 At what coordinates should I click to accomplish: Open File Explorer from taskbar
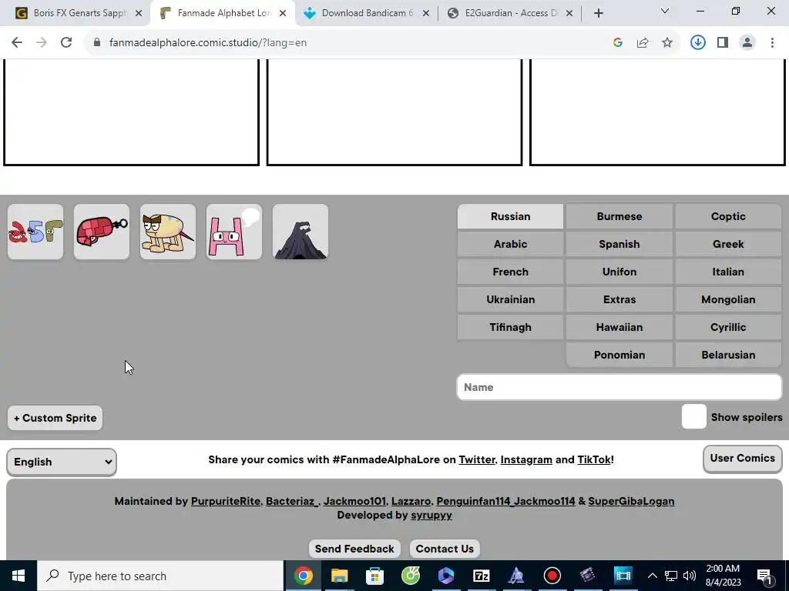(x=339, y=576)
